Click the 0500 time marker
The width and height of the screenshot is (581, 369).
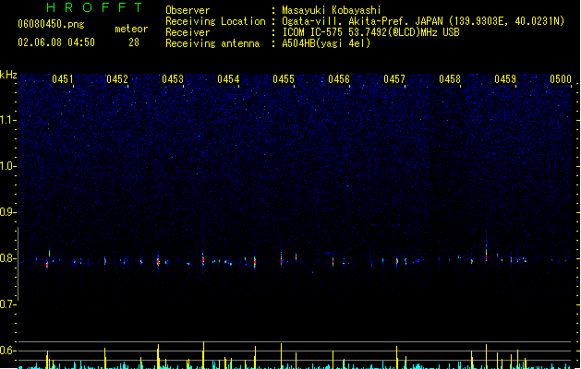[x=561, y=79]
